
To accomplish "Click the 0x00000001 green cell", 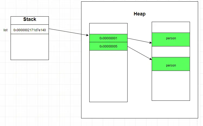I will click(108, 38).
